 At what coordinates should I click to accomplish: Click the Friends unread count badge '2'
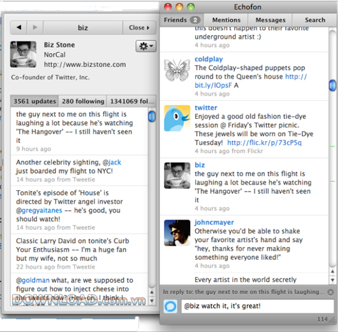[195, 20]
